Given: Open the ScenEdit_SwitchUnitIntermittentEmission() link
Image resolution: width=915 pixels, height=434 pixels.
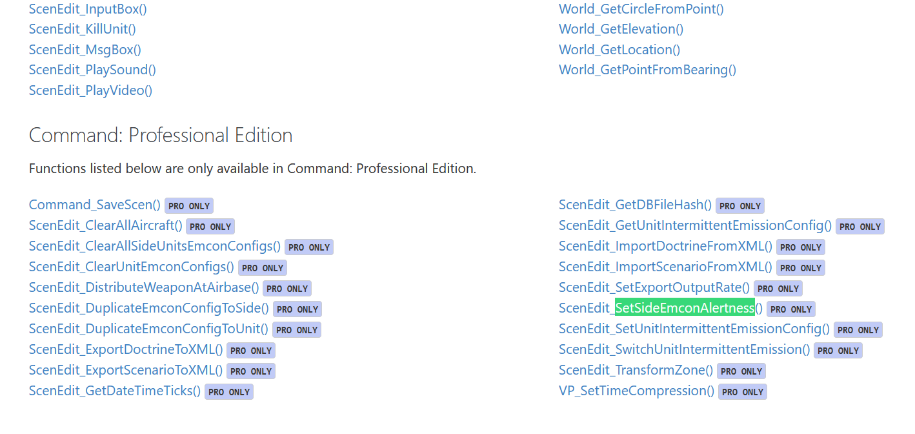Looking at the screenshot, I should [x=684, y=349].
